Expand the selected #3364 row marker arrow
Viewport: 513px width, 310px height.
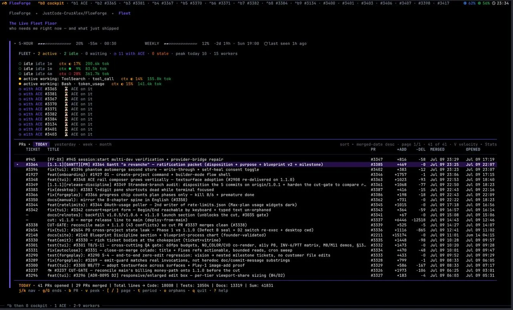tap(17, 164)
